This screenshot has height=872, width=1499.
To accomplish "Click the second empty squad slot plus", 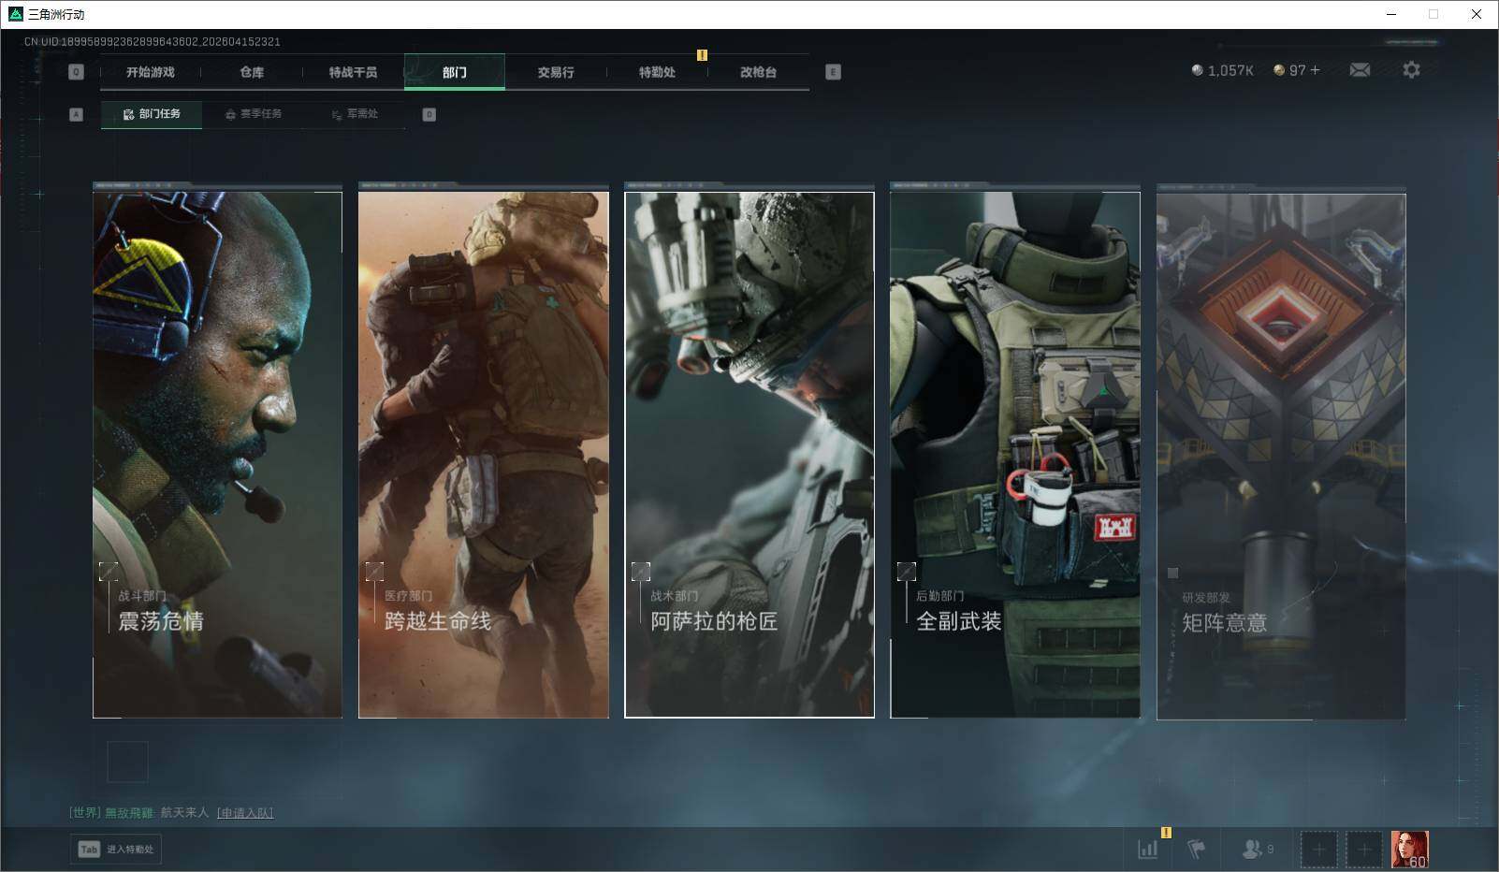I will click(1363, 850).
